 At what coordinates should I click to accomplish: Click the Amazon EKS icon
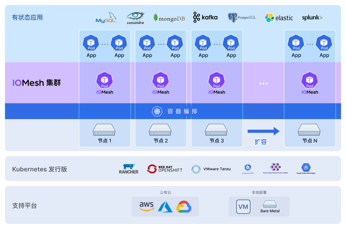click(248, 169)
